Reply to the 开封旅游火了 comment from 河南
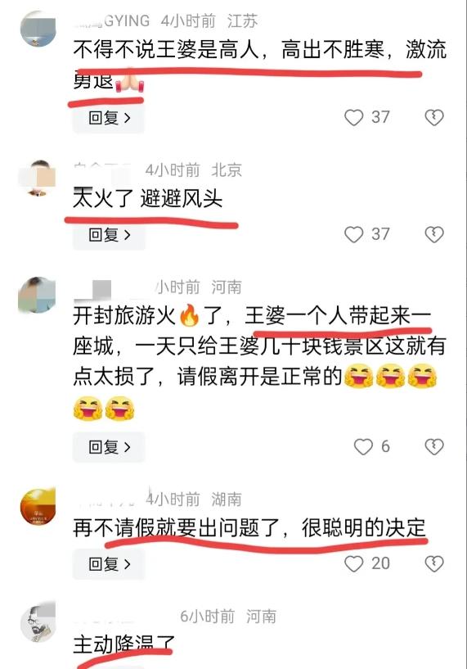This screenshot has width=467, height=669. pyautogui.click(x=109, y=447)
